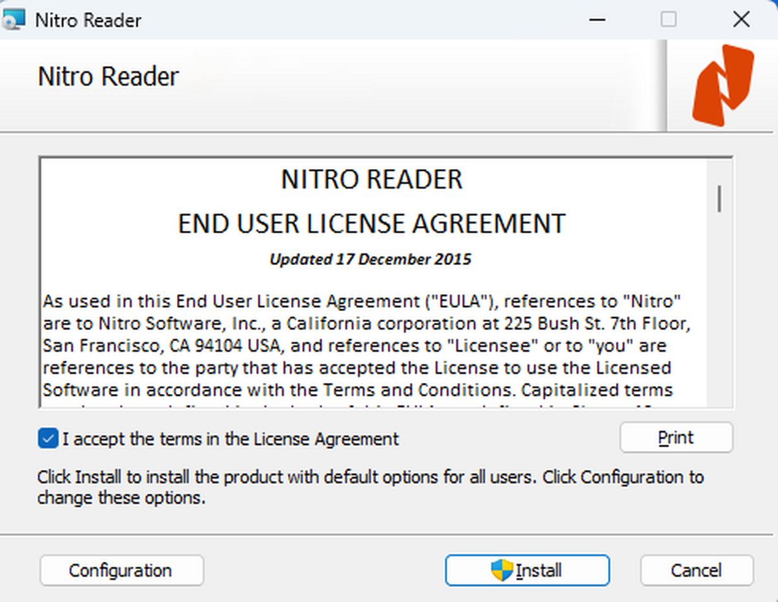This screenshot has height=602, width=778.
Task: Click Install to begin installation
Action: 527,570
